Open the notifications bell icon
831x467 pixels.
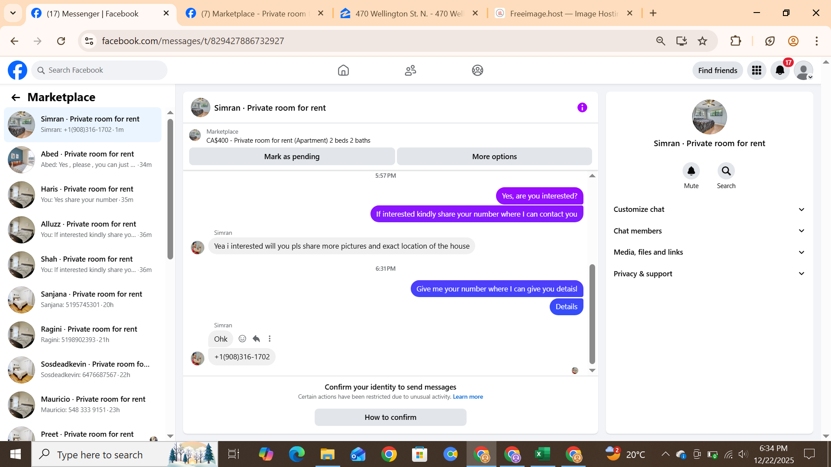780,70
